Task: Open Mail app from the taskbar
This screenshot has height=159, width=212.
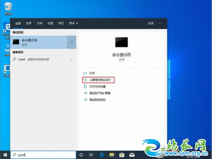Action: (132, 155)
